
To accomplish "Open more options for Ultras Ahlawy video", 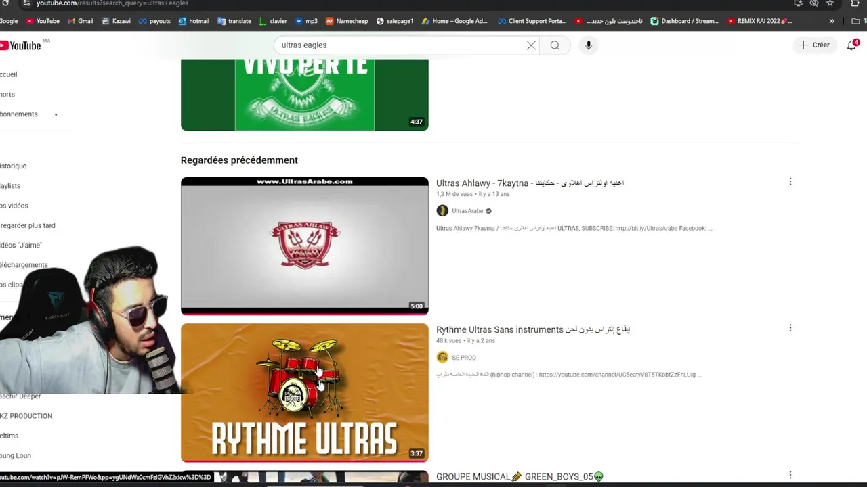I will (x=790, y=182).
